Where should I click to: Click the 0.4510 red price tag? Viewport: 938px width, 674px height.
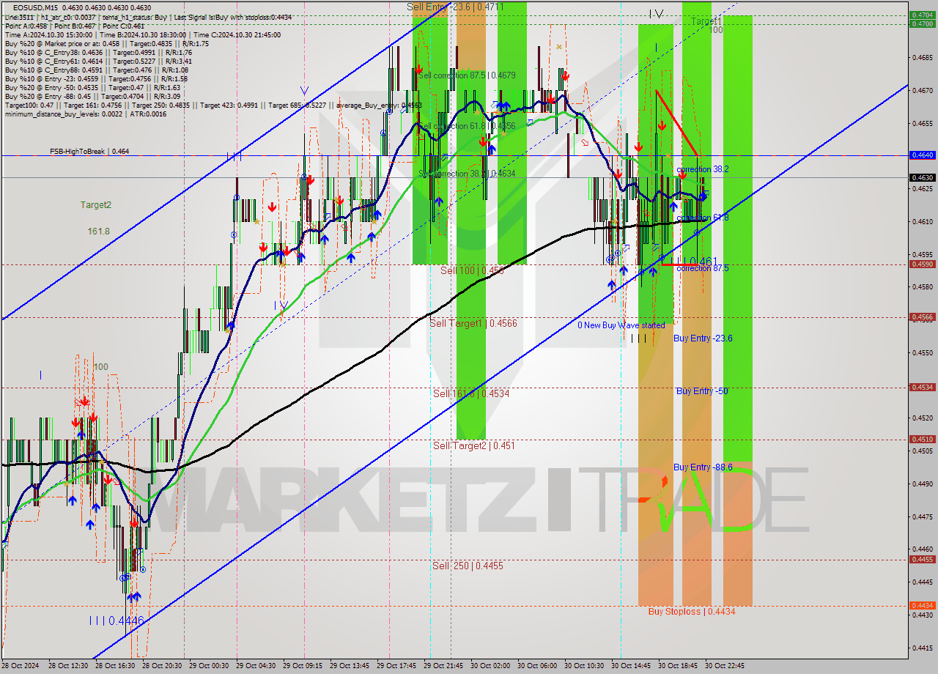[922, 440]
